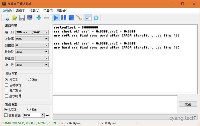Viewport: 200px width, 126px height.
Task: Click the open folder icon
Action: tap(14, 18)
